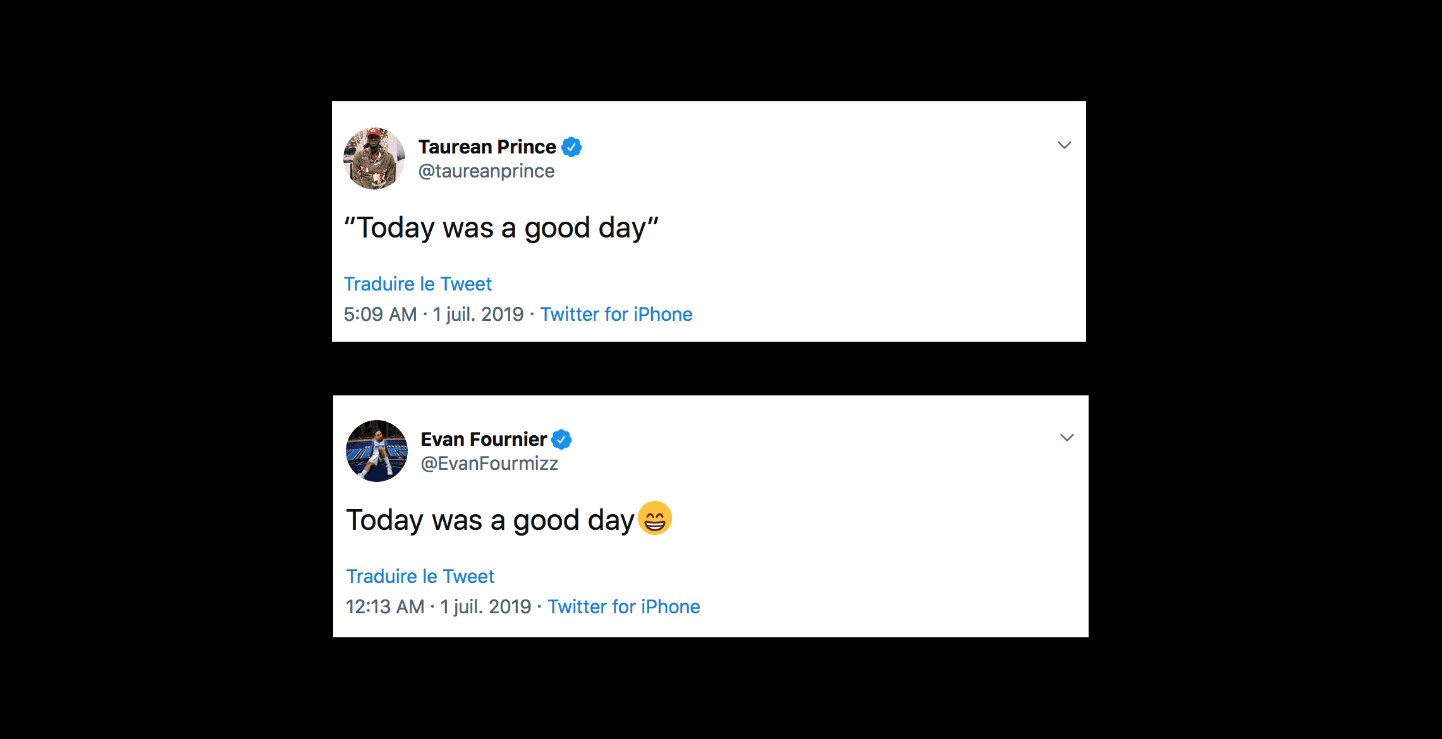Translate Evan Fournier's tweet with Traduire le Tweet
This screenshot has height=739, width=1442.
[x=420, y=577]
